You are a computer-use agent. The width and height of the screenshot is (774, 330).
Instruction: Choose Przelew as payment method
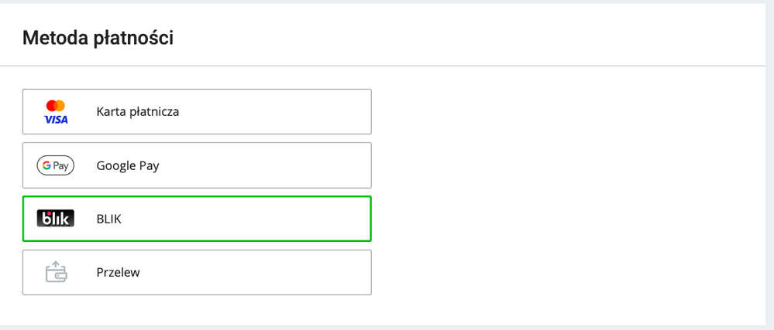(x=197, y=272)
